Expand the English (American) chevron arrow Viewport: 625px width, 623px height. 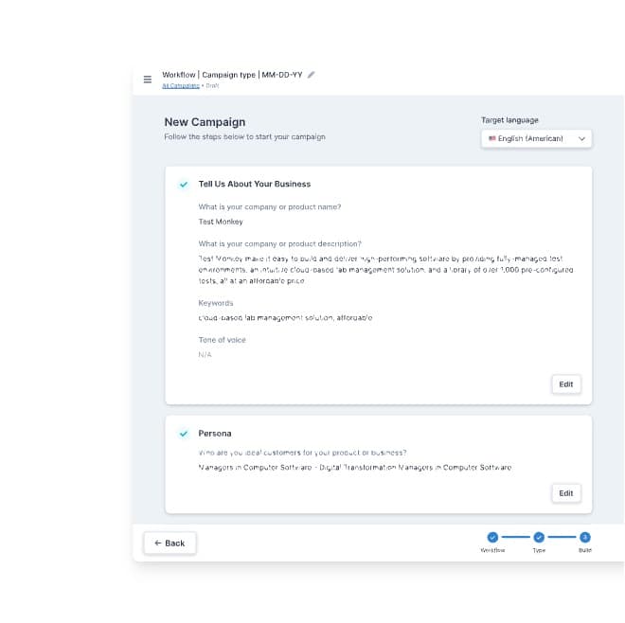click(582, 139)
